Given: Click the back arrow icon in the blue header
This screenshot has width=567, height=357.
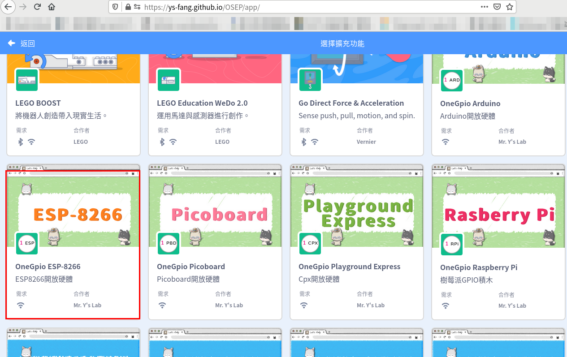Looking at the screenshot, I should tap(11, 43).
